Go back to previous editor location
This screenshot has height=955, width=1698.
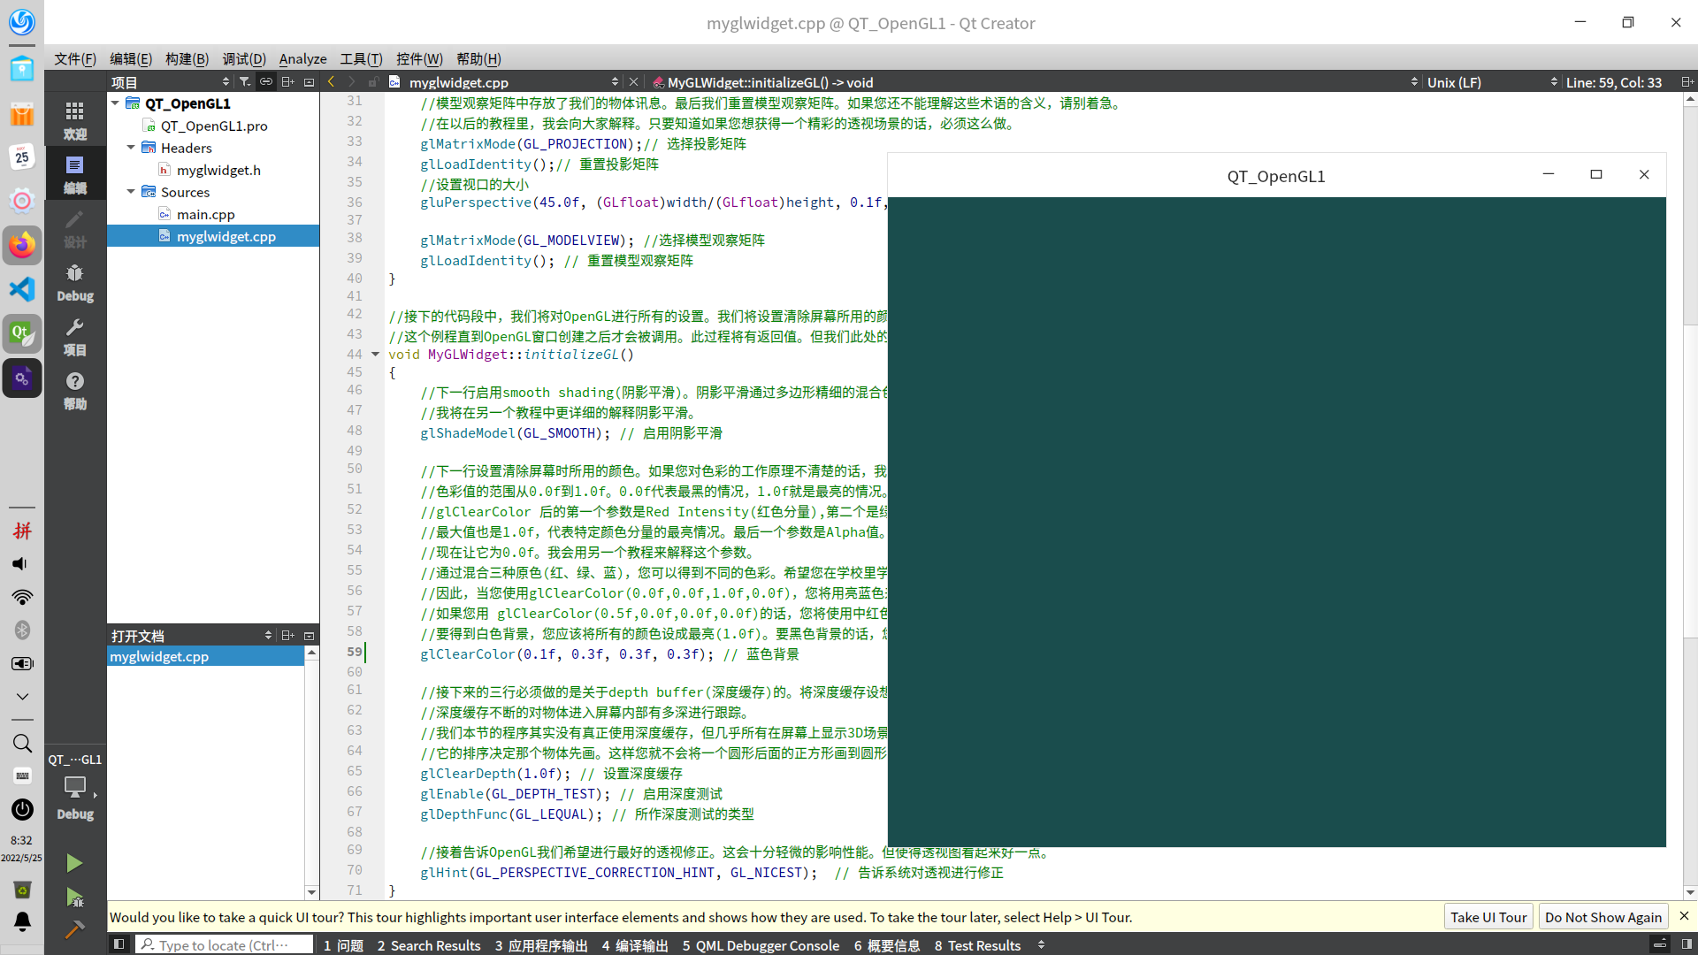(332, 81)
